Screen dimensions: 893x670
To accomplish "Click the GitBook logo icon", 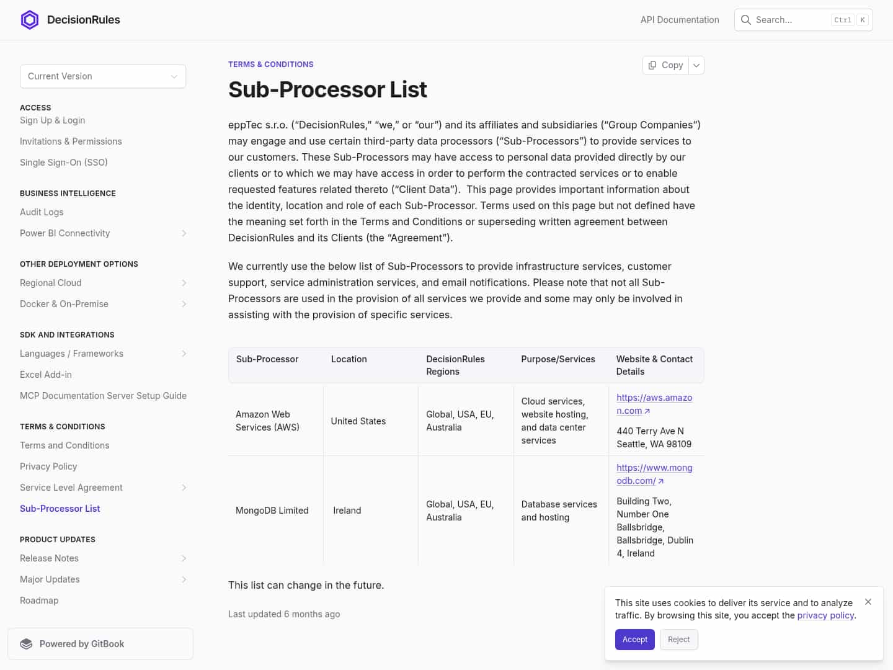I will 26,644.
